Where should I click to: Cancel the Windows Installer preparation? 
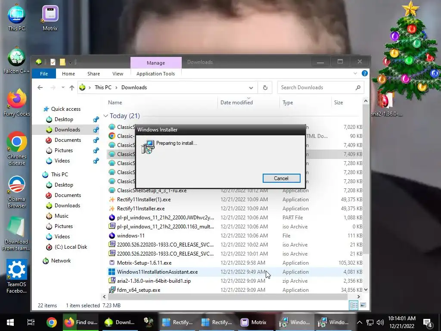pos(281,178)
